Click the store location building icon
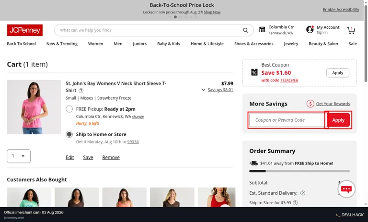This screenshot has width=368, height=222. 262,30
